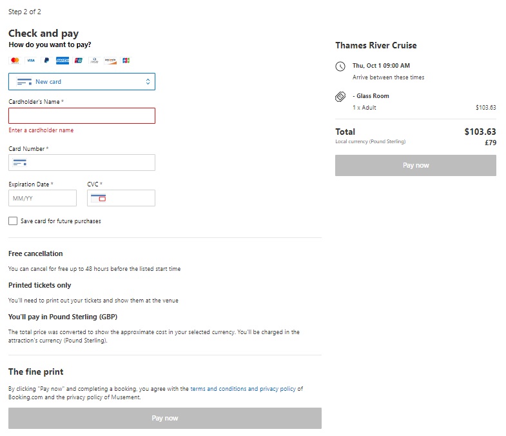506x436 pixels.
Task: Click the 'CVC *' label
Action: pos(95,184)
